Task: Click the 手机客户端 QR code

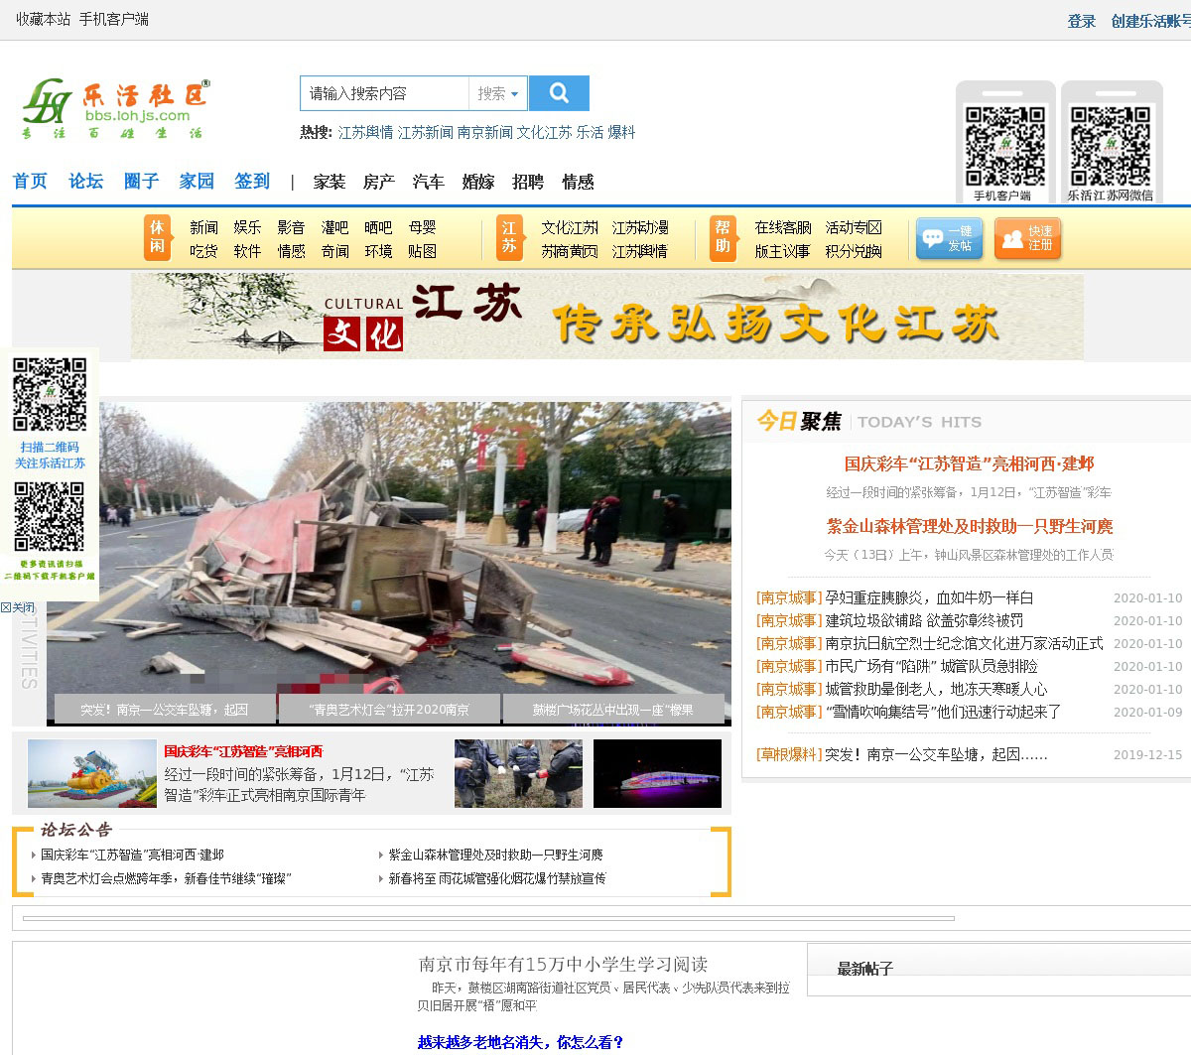Action: click(x=1005, y=147)
